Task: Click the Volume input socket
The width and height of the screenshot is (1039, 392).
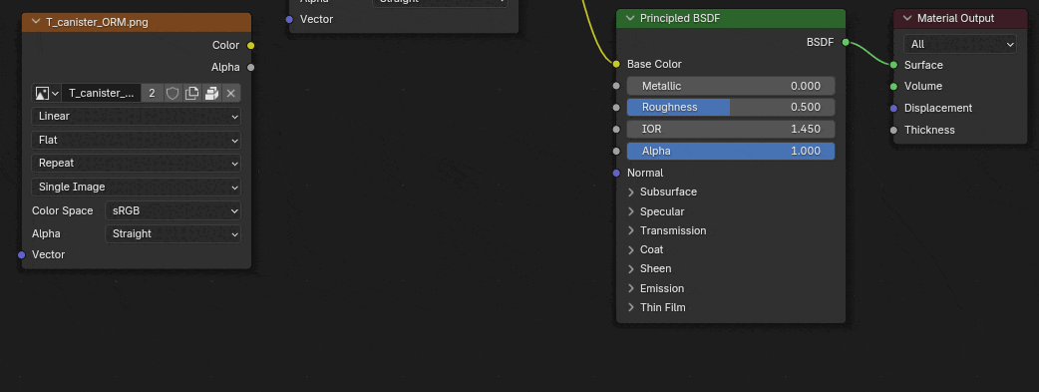Action: coord(893,86)
